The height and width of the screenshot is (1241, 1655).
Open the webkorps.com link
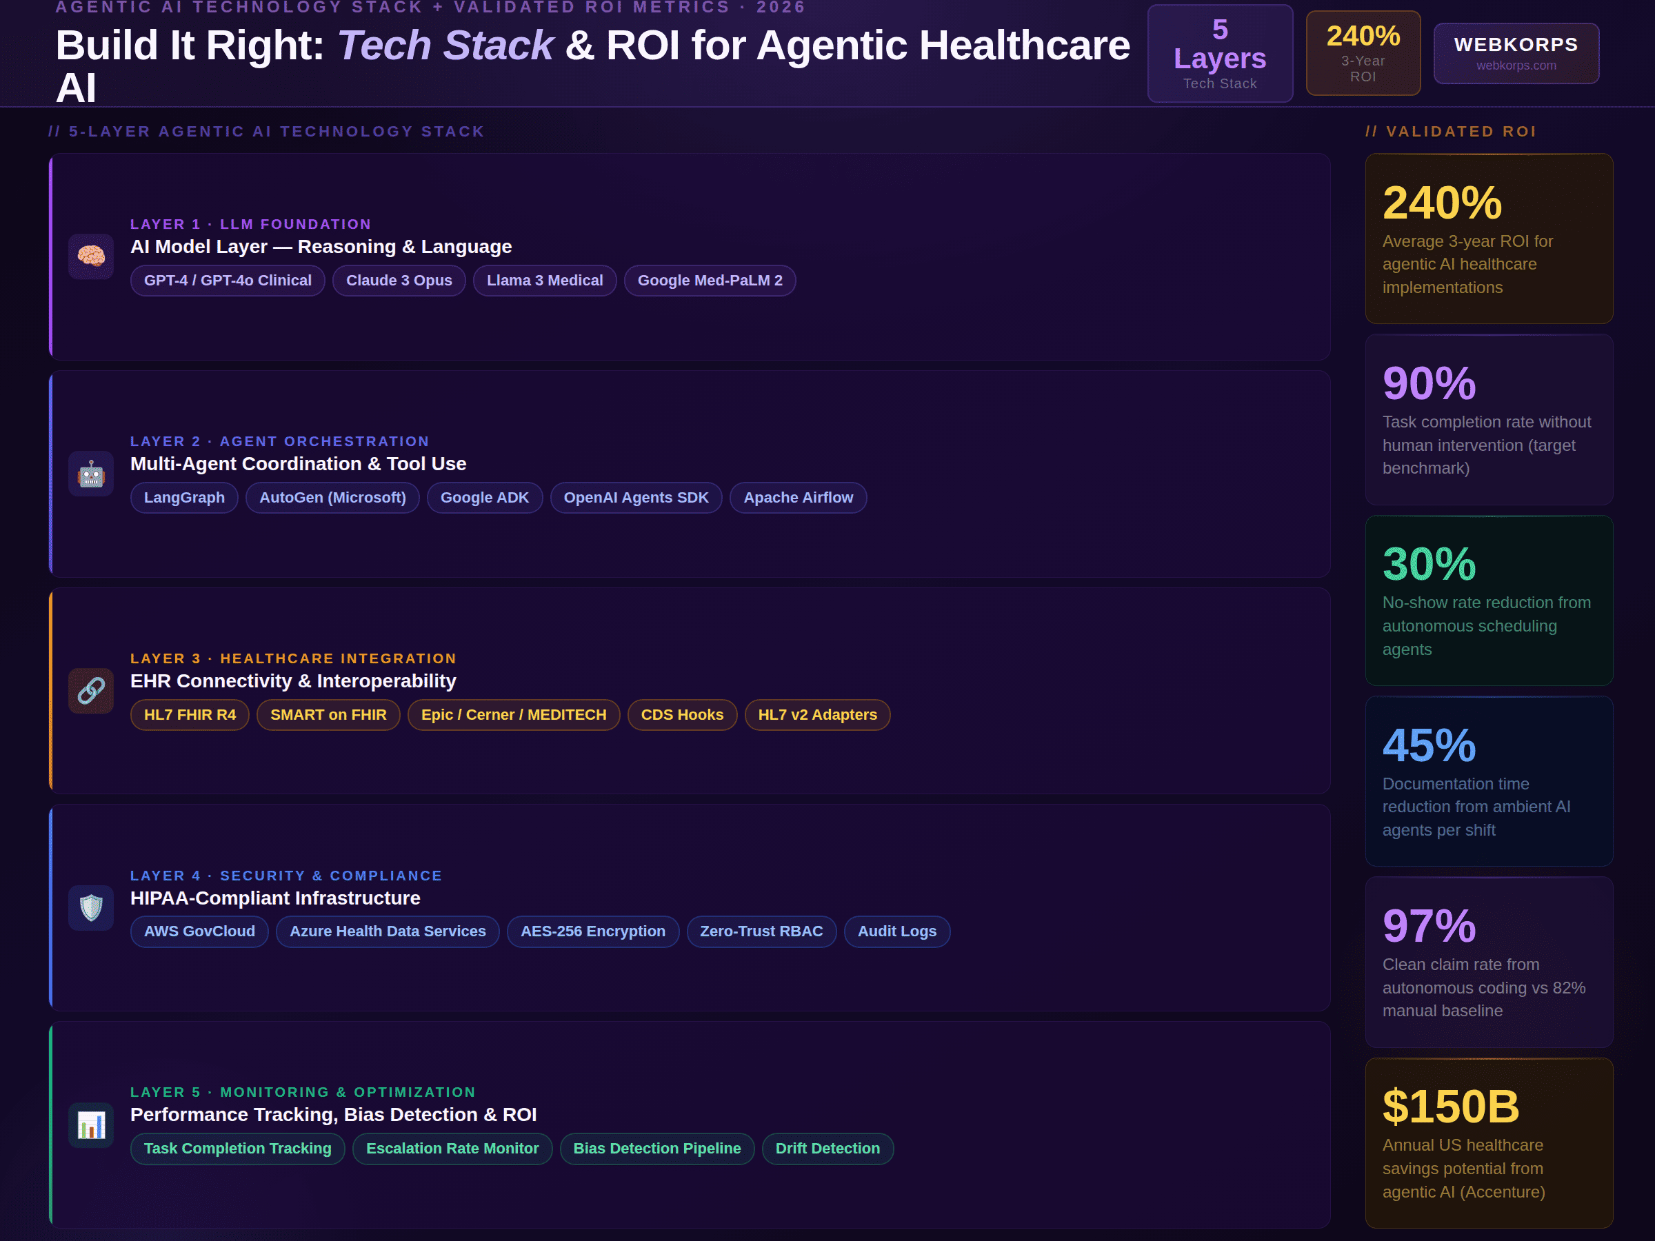pyautogui.click(x=1516, y=65)
